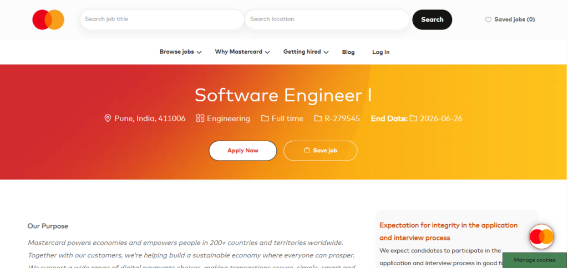Click the date 2026-06-26

pyautogui.click(x=441, y=118)
